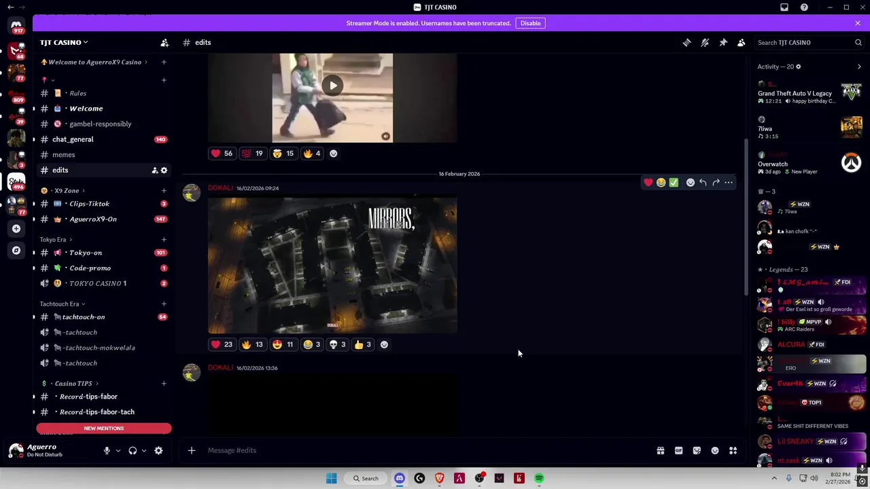
Task: Toggle the heart 56 reaction
Action: [222, 153]
